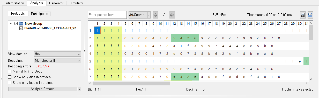Open the Search button dropdown arrow

pos(149,15)
